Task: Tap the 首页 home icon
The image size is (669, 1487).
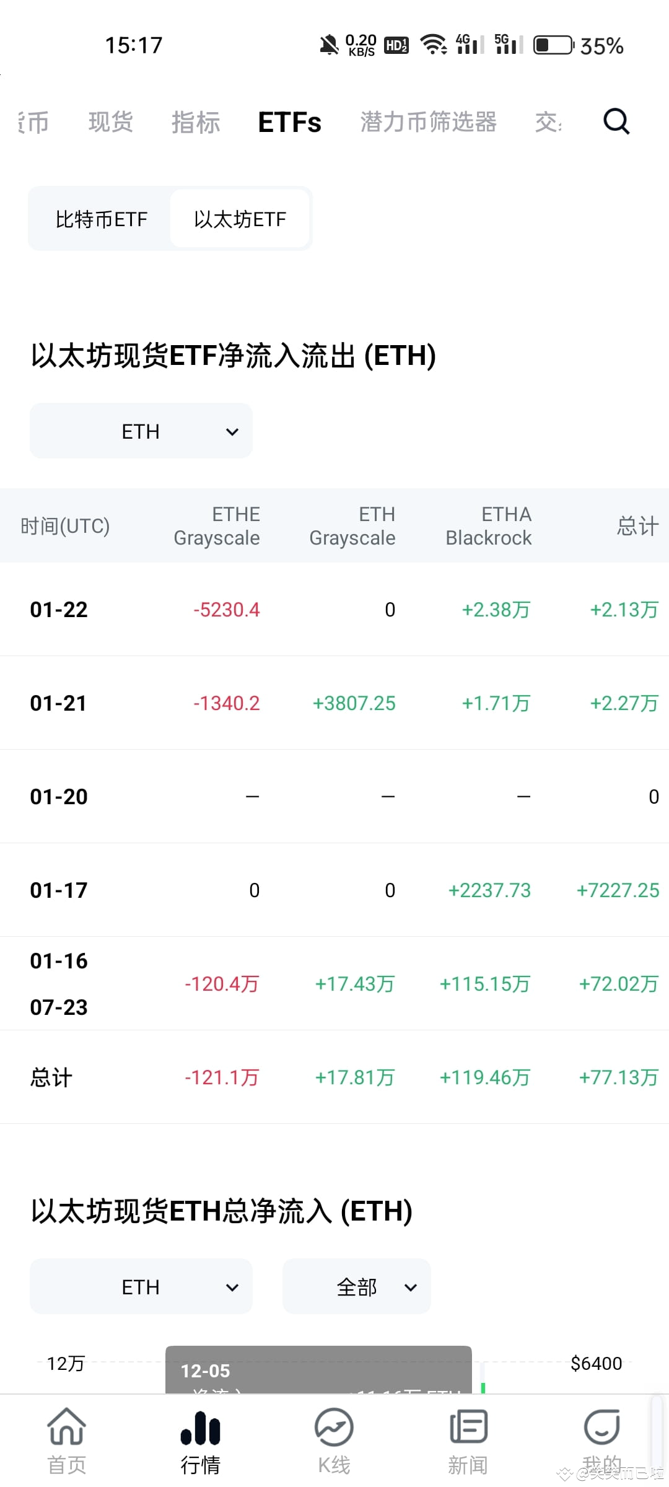Action: tap(66, 1426)
